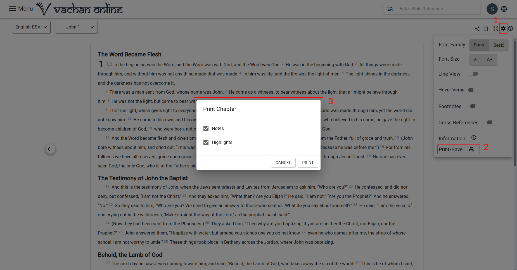517x270 pixels.
Task: Click CANCEL in Print Chapter dialog
Action: click(283, 163)
